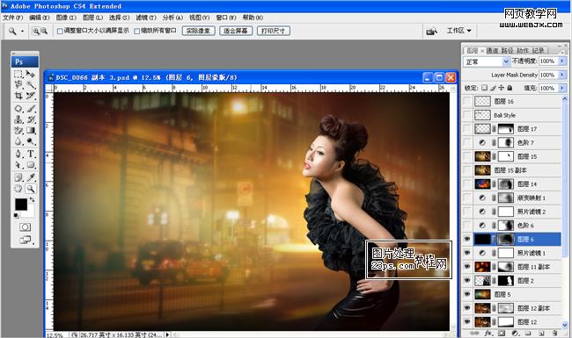The height and width of the screenshot is (338, 572).
Task: Select the Pen tool
Action: 18,154
